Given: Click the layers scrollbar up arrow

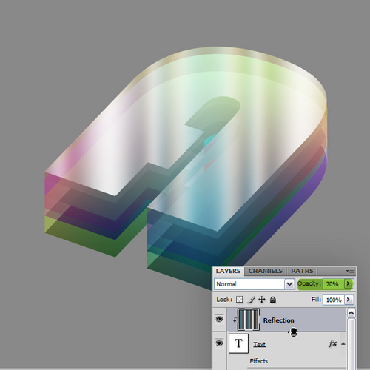Looking at the screenshot, I should coord(351,313).
